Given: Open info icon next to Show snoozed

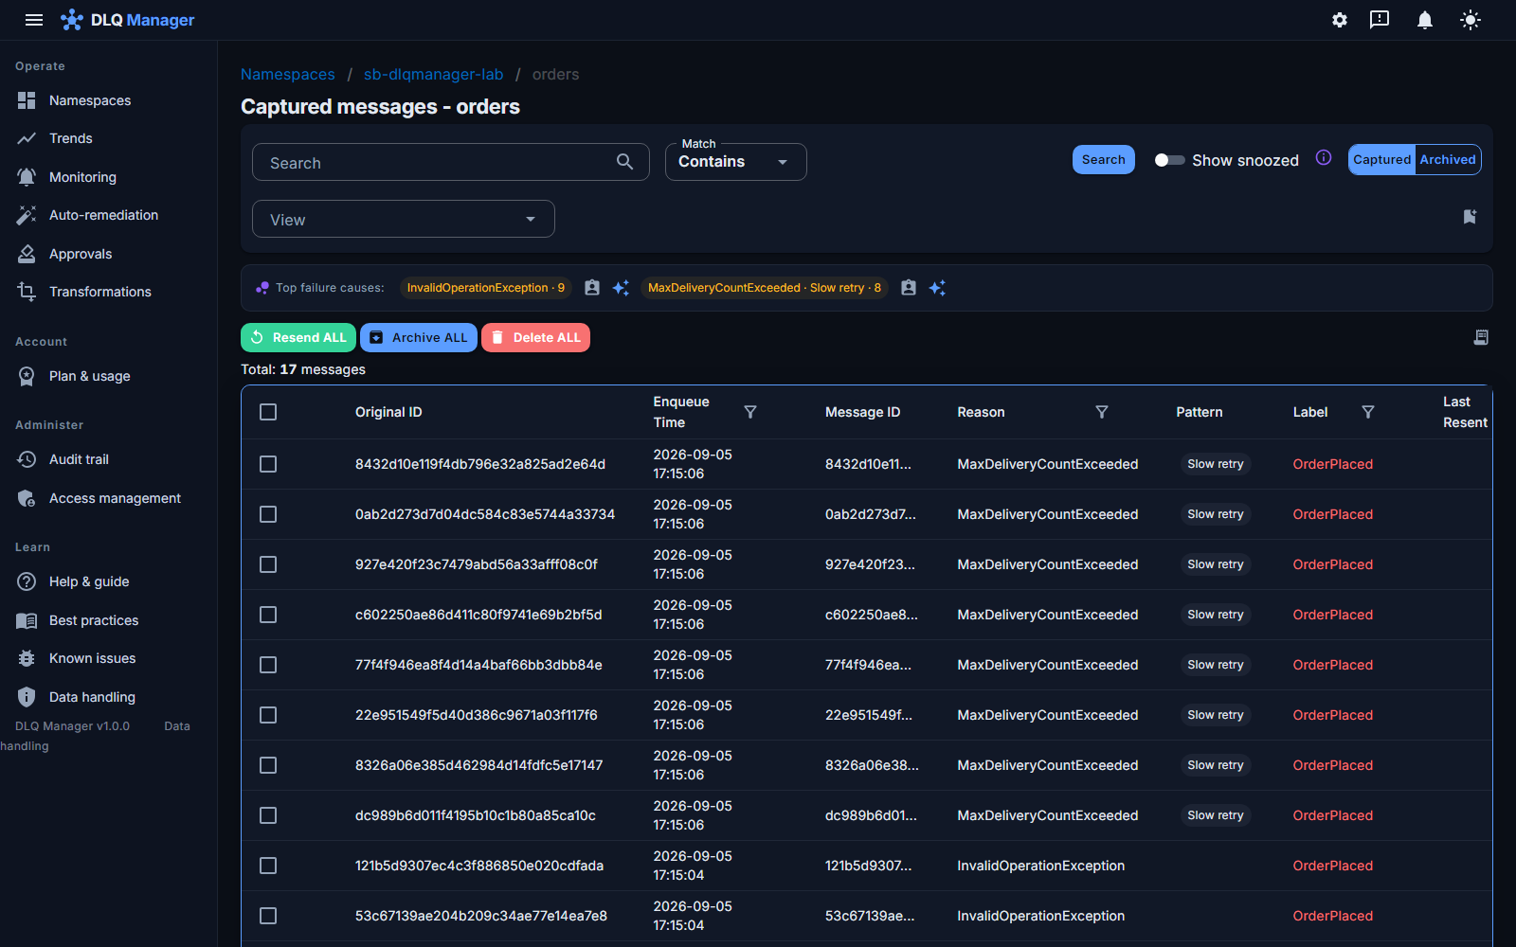Looking at the screenshot, I should [1324, 158].
